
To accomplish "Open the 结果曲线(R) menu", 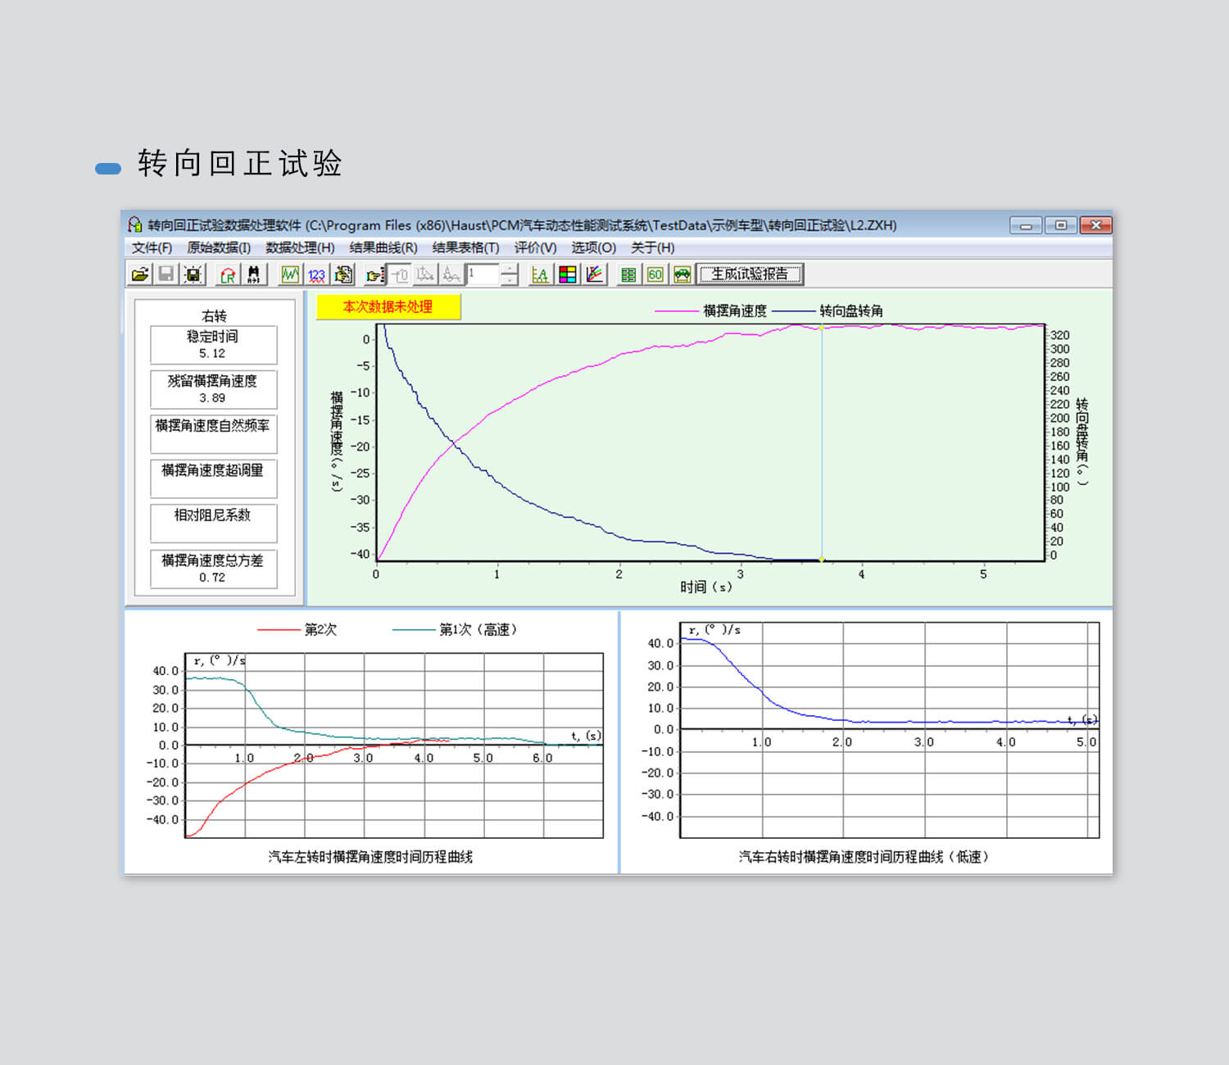I will [383, 247].
